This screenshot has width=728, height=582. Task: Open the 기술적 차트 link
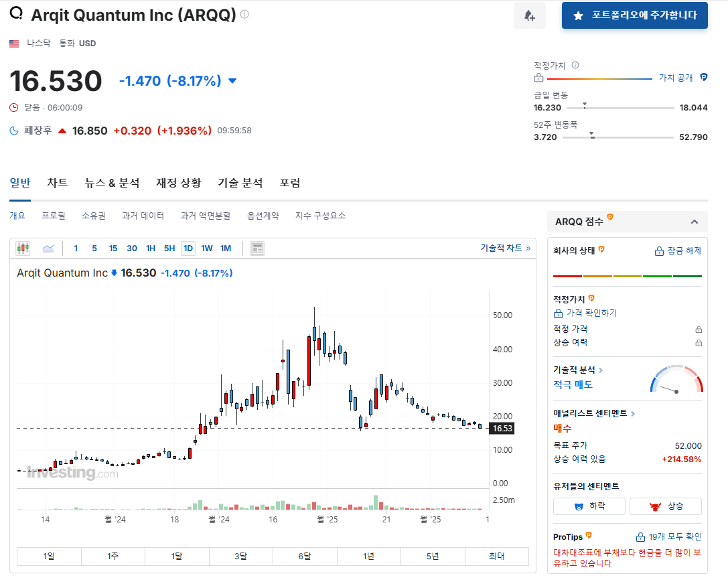[502, 247]
